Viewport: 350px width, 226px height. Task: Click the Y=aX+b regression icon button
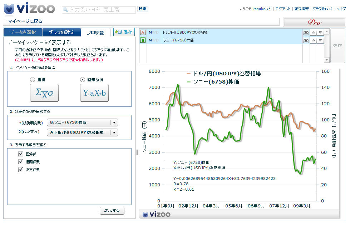point(94,93)
